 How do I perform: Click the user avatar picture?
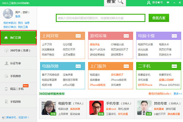pyautogui.click(x=8, y=14)
